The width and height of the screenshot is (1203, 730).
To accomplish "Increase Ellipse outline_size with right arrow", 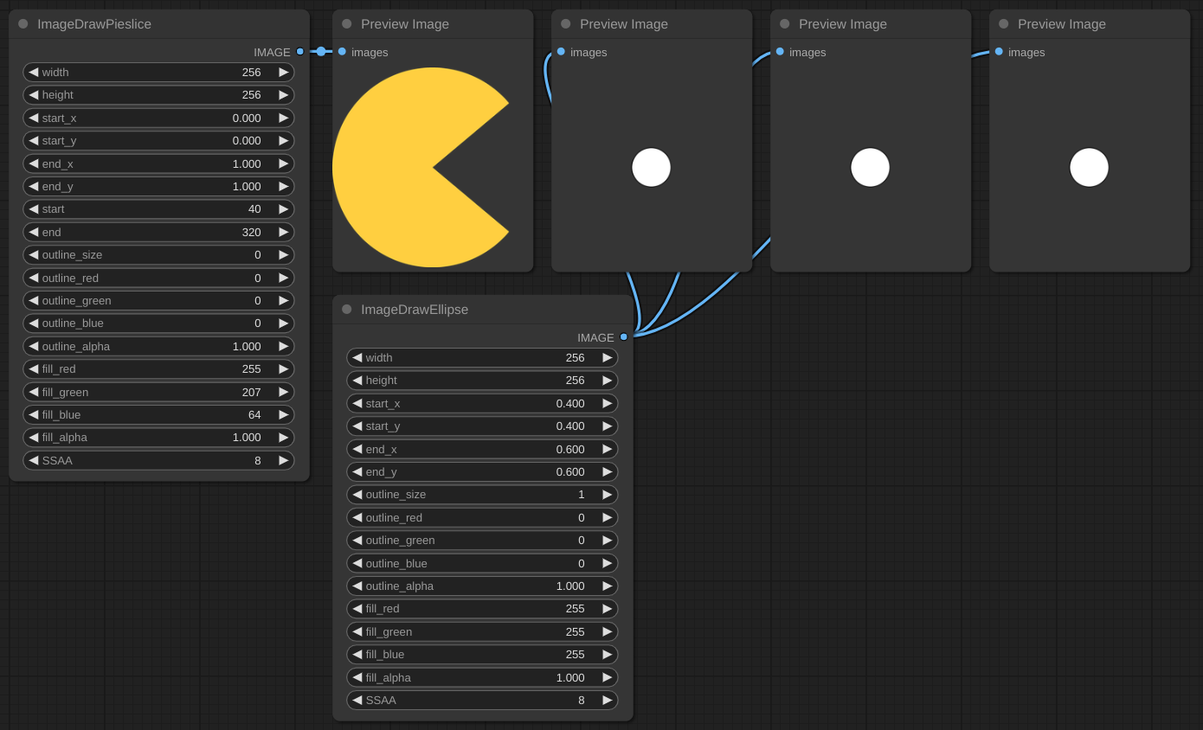I will (608, 495).
